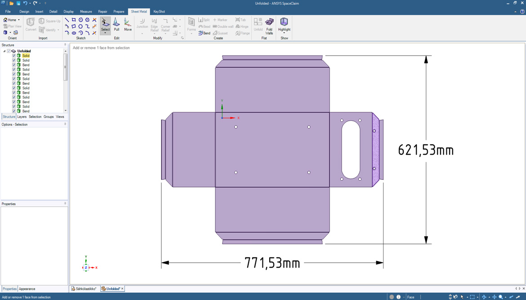Open the Home view dropdown arrow

click(x=19, y=20)
